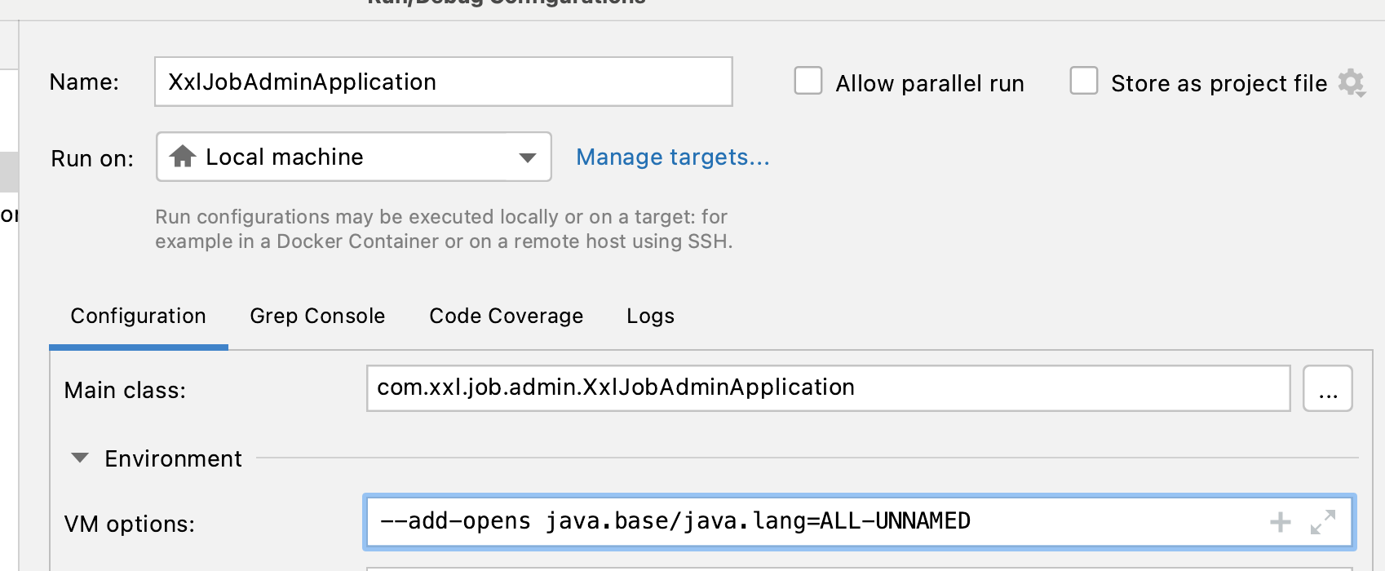Click the Run configurations hint text
Image resolution: width=1385 pixels, height=571 pixels.
[443, 229]
